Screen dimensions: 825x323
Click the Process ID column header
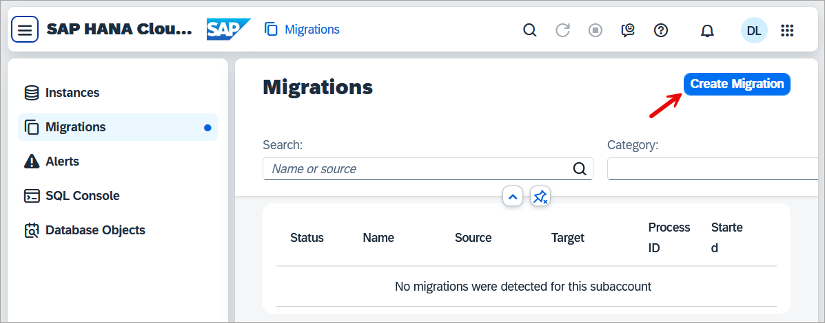coord(669,238)
